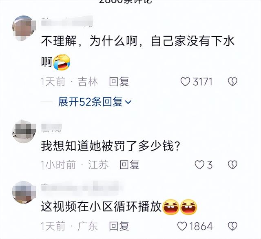Select comment text 这视频在小区循环播放
Image resolution: width=261 pixels, height=239 pixels.
(x=102, y=206)
